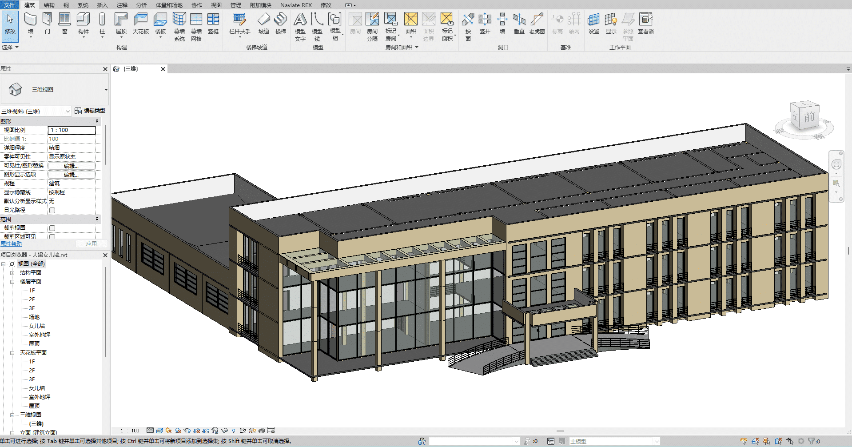The image size is (852, 447).
Task: Open the 属性帮助 link
Action: [11, 244]
